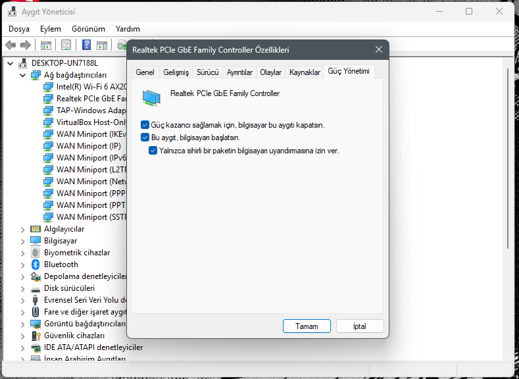Screen dimensions: 519x379
Task: Click the DESKTOP-UN7188L computer icon
Action: [23, 63]
